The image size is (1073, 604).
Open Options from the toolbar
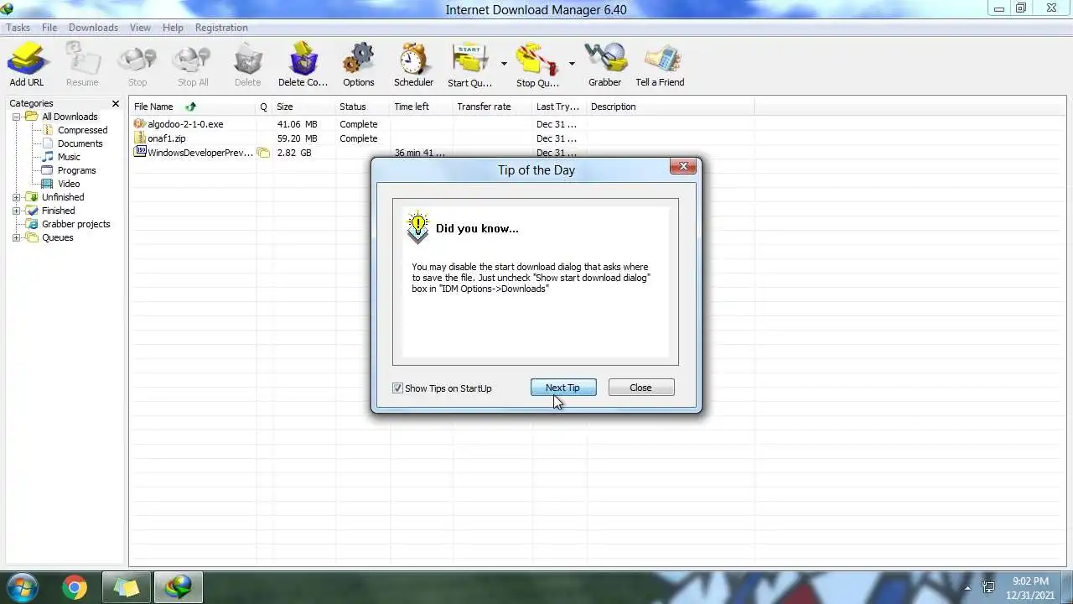358,65
